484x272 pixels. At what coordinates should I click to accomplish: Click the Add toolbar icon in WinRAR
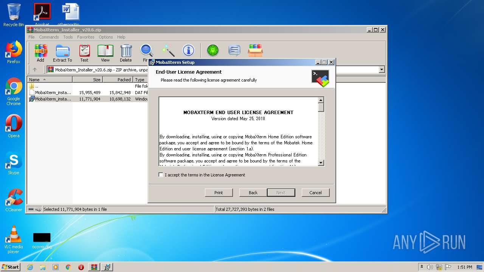coord(40,53)
